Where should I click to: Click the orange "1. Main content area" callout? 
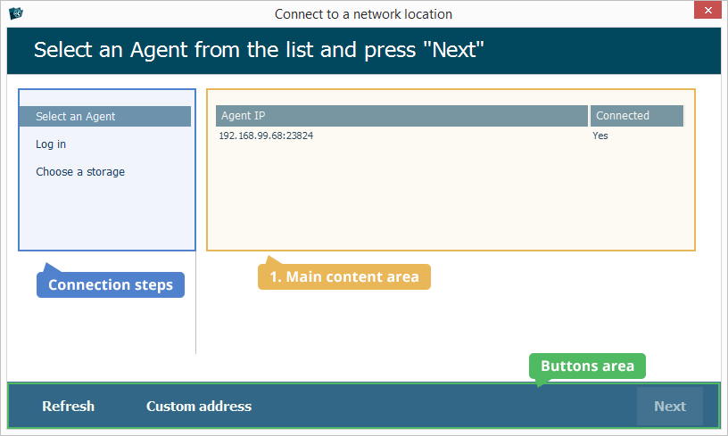(x=344, y=277)
